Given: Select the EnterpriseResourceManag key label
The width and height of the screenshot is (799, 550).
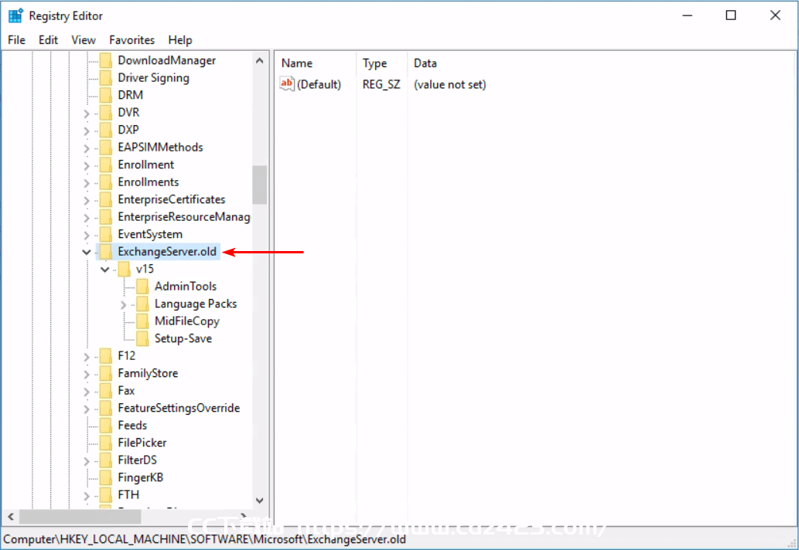Looking at the screenshot, I should click(184, 217).
